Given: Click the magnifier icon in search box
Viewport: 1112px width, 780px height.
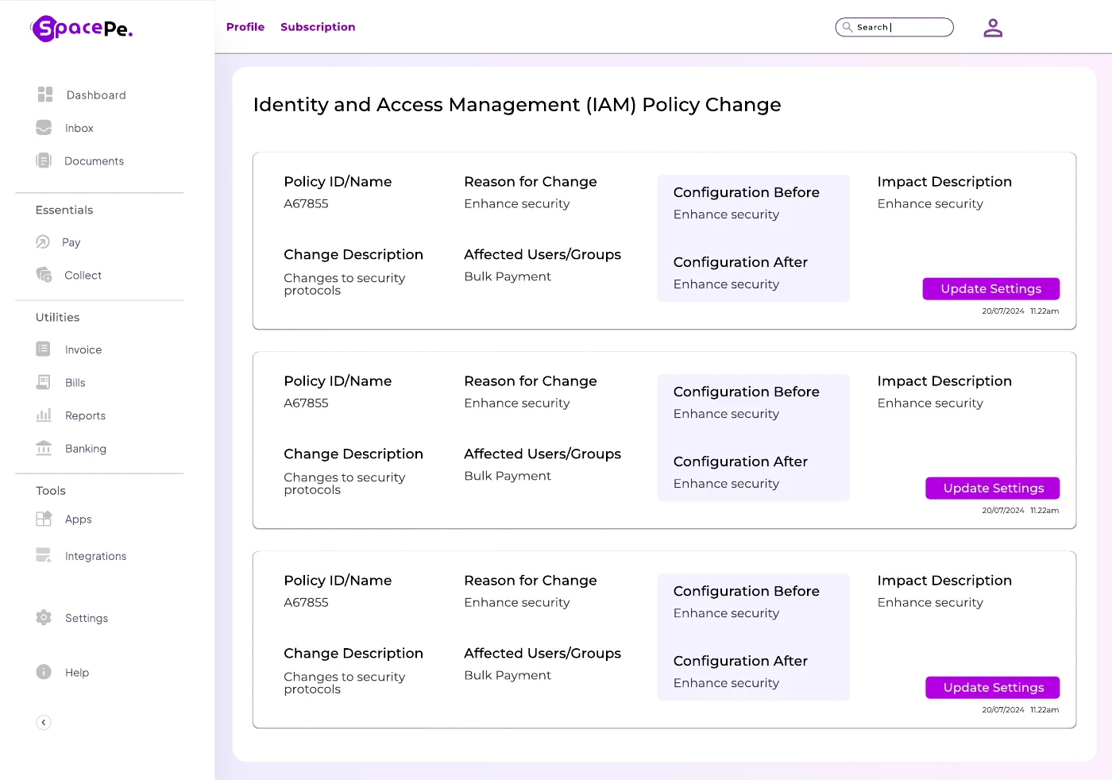Looking at the screenshot, I should tap(848, 27).
